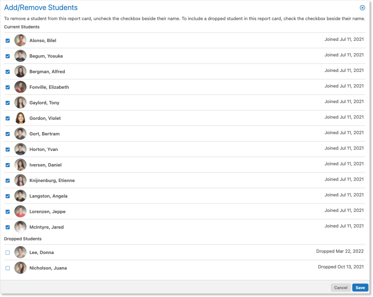This screenshot has height=297, width=373.
Task: Uncheck Gort, Bertram's checkbox
Action: pyautogui.click(x=7, y=134)
